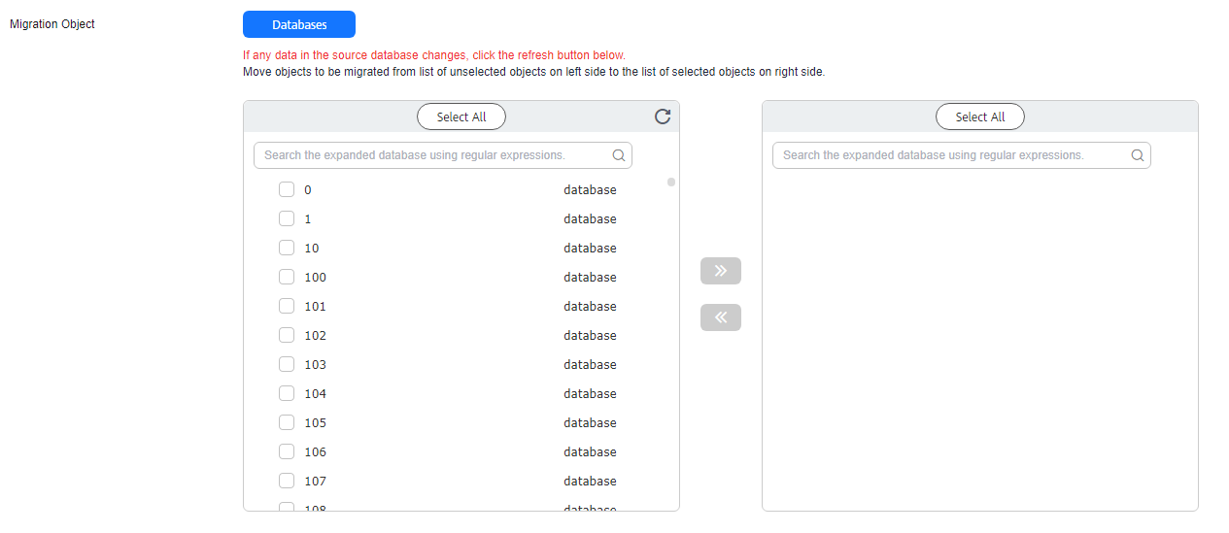Click the 'database' type text in row 107
The image size is (1229, 533).
pyautogui.click(x=590, y=482)
